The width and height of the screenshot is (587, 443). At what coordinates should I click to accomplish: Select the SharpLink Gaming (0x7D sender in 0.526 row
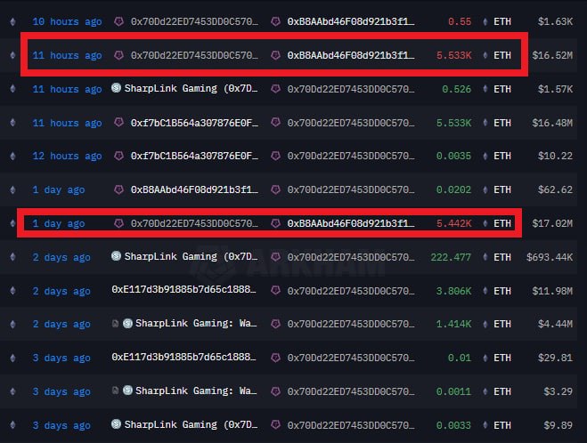pos(191,88)
